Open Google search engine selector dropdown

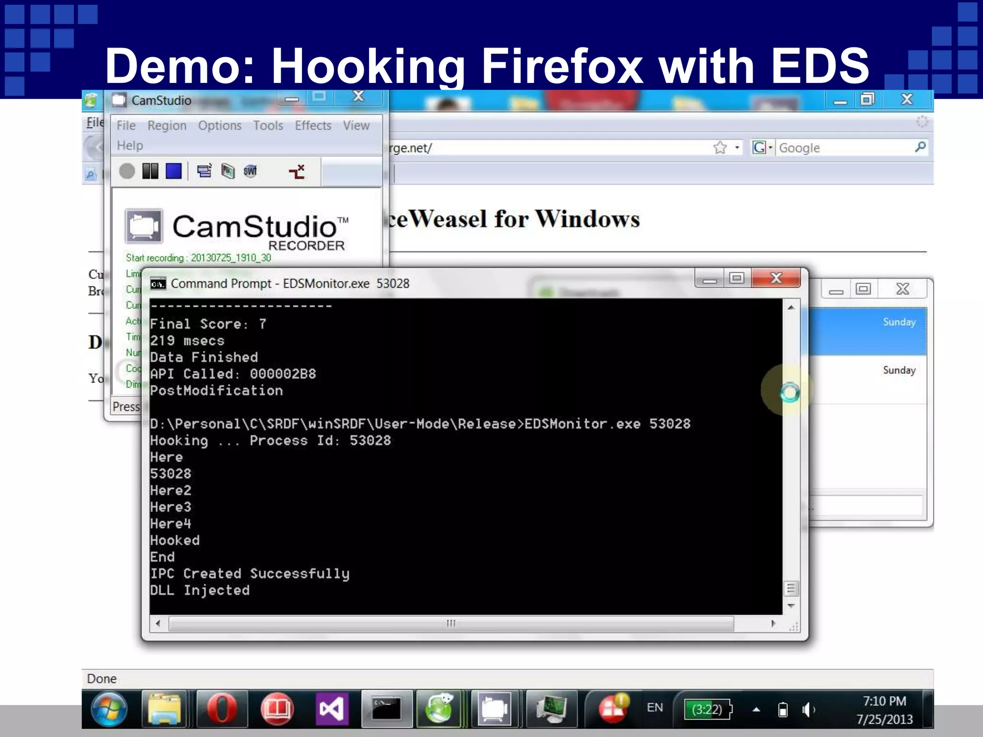pyautogui.click(x=762, y=147)
